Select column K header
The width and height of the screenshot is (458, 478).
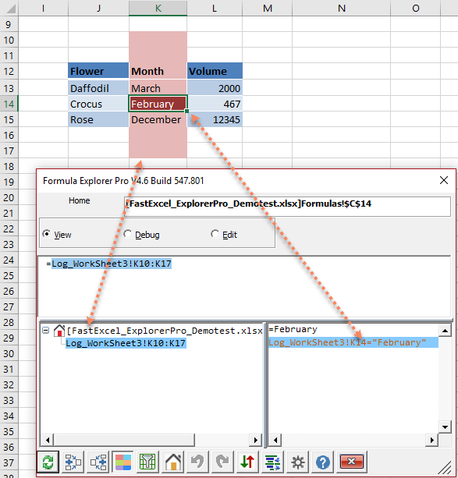[158, 8]
